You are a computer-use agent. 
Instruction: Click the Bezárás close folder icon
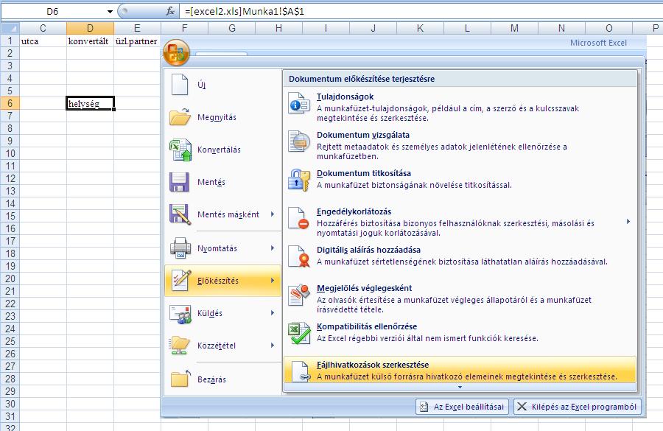(x=181, y=378)
